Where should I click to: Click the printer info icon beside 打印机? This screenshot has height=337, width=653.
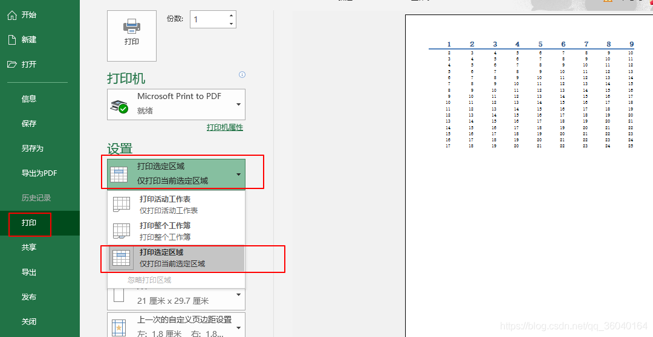tap(242, 74)
